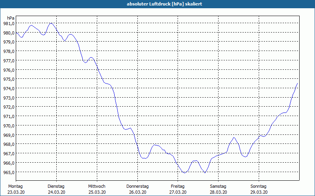Click the 974,0 axis value
Image resolution: width=315 pixels, height=196 pixels.
[9, 89]
